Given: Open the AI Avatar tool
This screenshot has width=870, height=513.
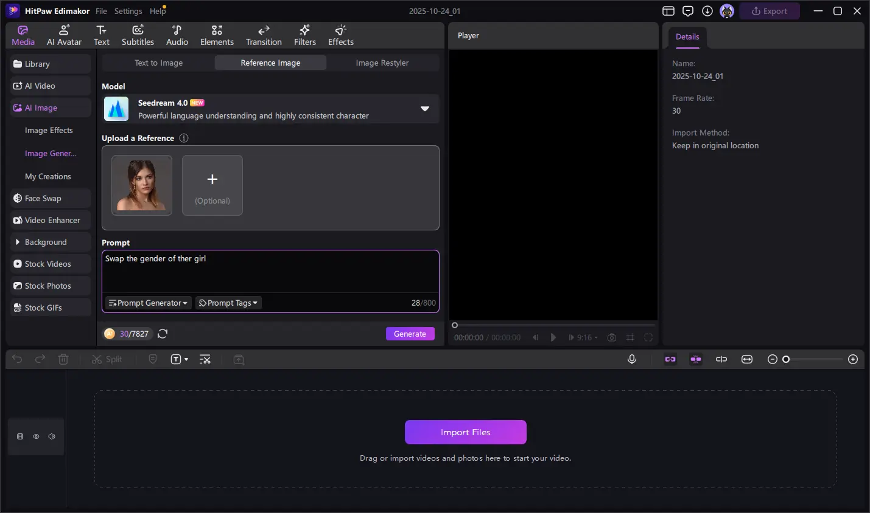Looking at the screenshot, I should (64, 35).
